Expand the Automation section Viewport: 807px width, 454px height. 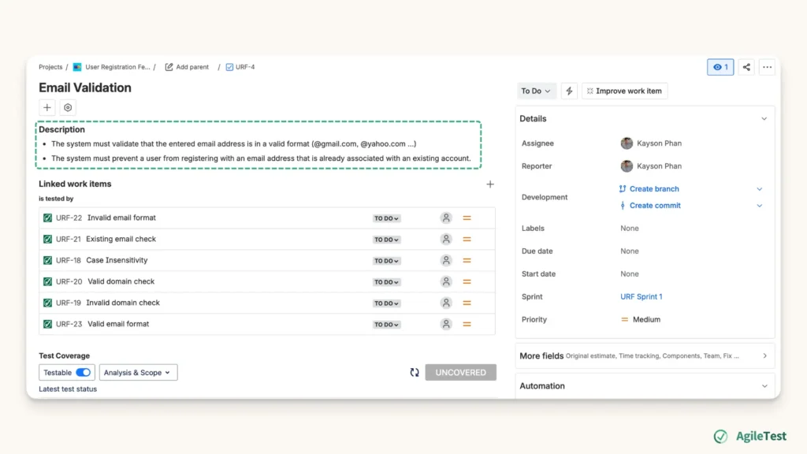[x=645, y=386]
